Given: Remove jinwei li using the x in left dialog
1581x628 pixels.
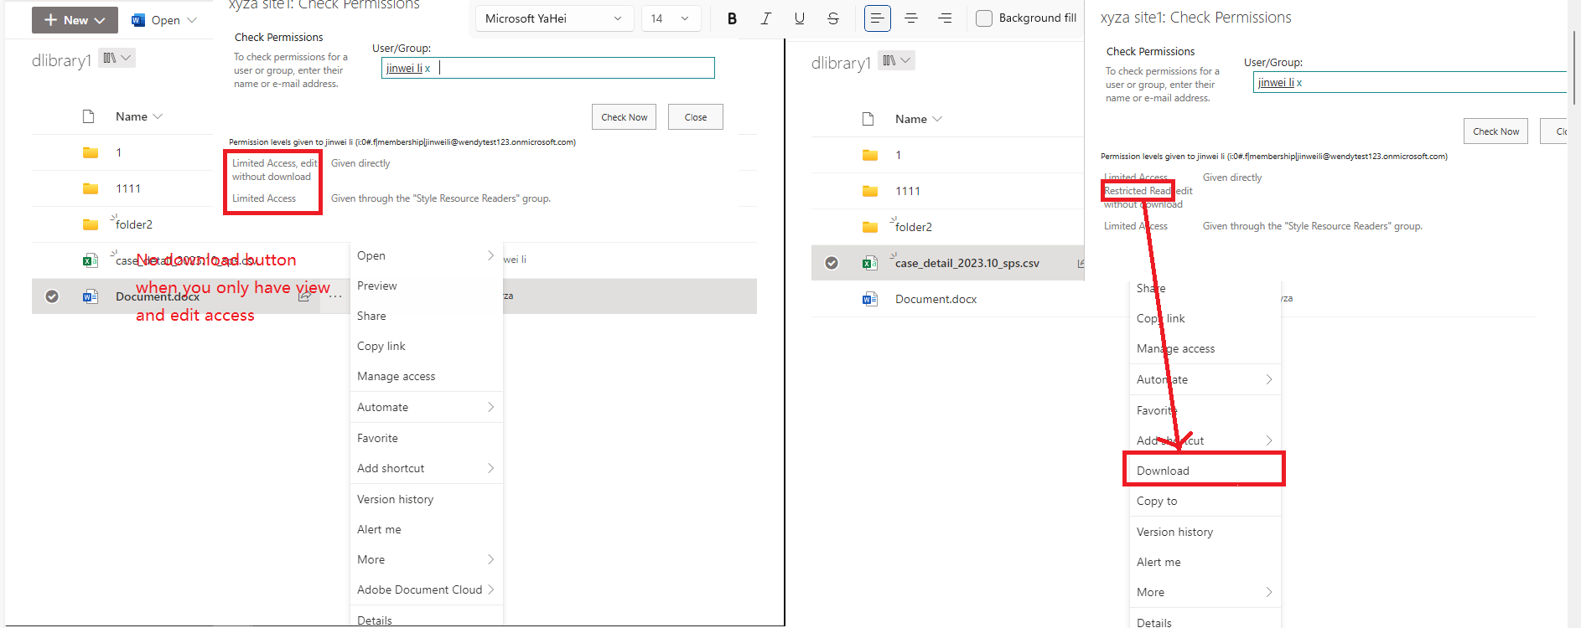Looking at the screenshot, I should point(428,69).
